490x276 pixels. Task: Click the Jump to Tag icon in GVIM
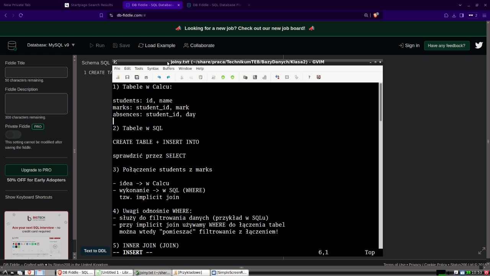pyautogui.click(x=296, y=77)
